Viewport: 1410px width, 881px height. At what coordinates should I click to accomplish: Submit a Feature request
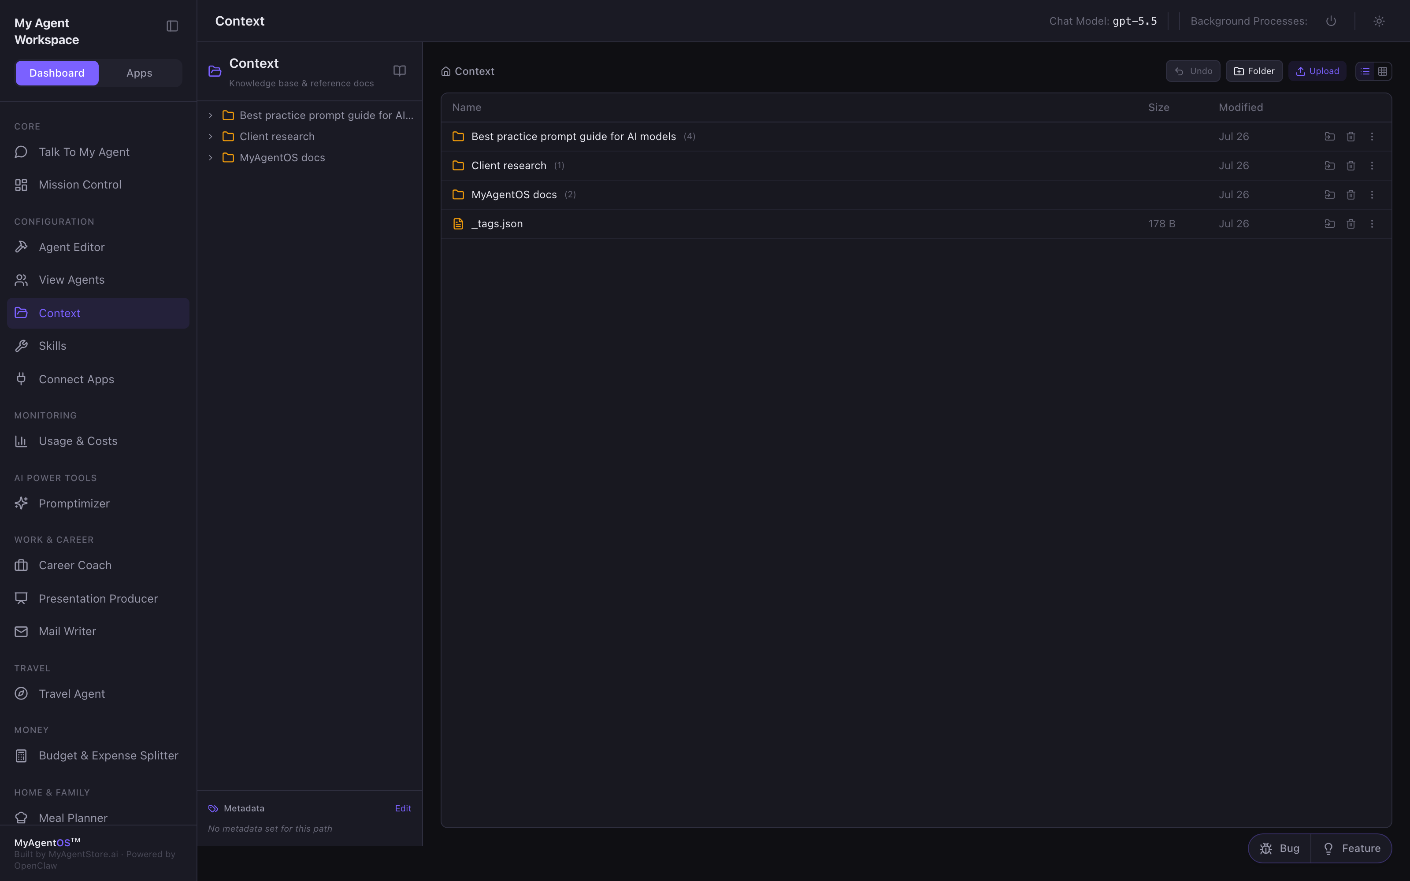pyautogui.click(x=1352, y=848)
